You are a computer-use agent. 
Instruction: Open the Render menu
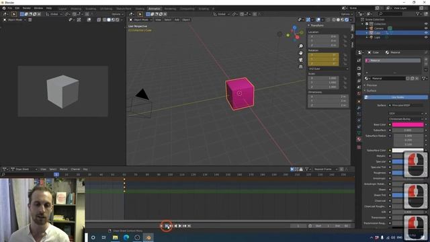[x=27, y=8]
